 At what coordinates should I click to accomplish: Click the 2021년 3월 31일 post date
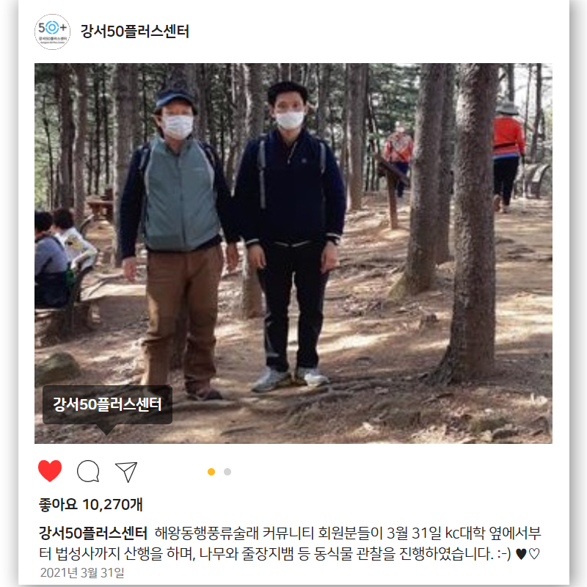(82, 573)
